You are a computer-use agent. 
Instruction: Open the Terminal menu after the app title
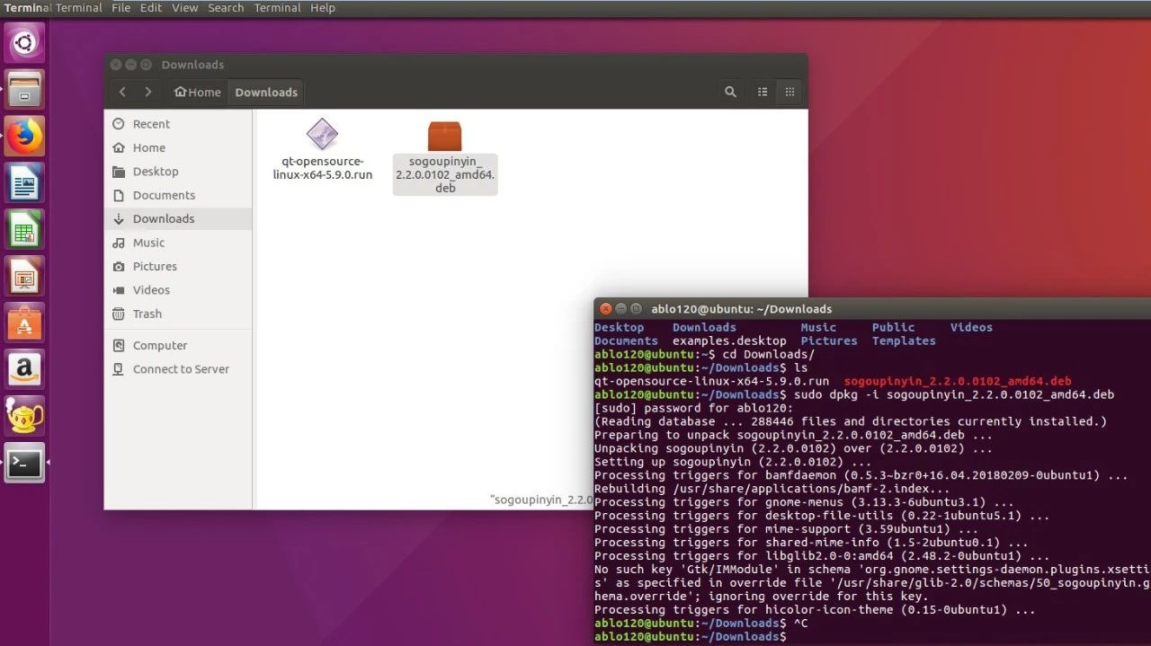79,8
